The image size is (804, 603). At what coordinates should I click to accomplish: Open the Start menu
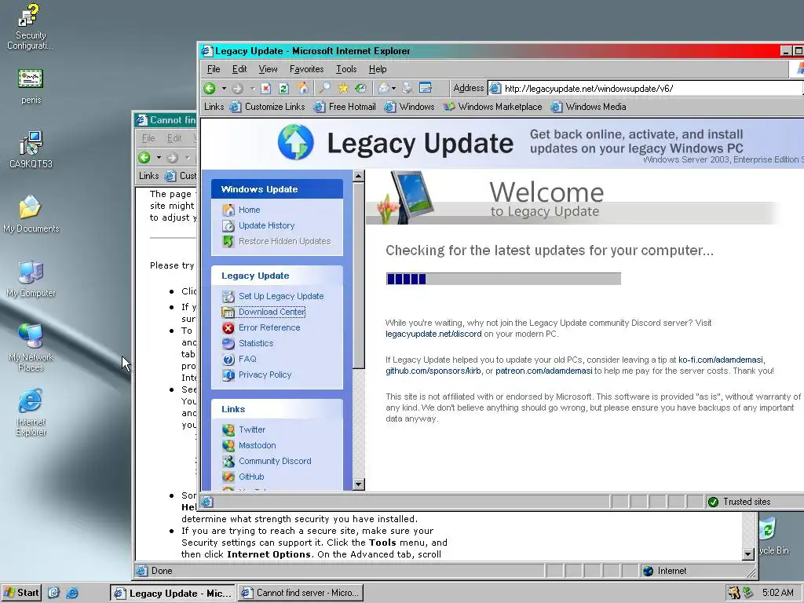point(21,593)
